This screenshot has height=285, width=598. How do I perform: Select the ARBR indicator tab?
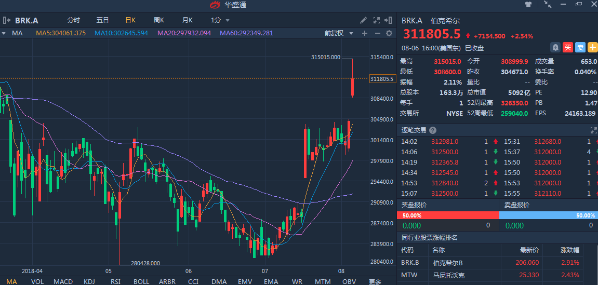[x=167, y=281]
